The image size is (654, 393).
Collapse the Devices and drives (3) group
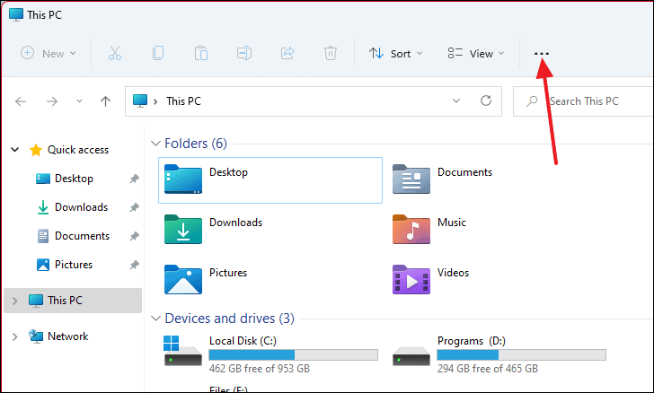pos(155,319)
